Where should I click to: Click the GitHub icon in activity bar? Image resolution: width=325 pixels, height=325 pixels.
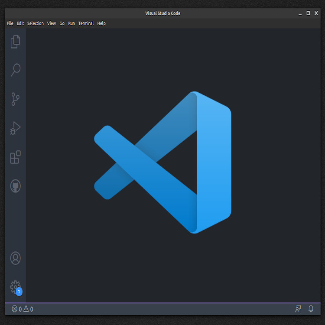16,186
